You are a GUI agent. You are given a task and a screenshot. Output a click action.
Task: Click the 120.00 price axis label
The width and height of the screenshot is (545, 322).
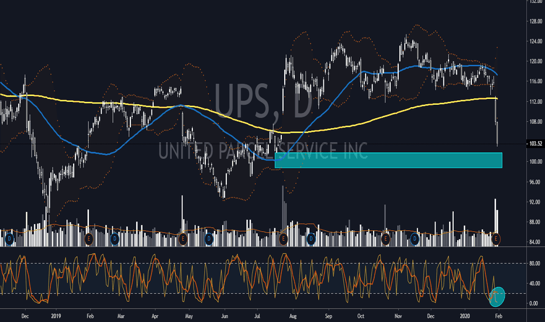[536, 61]
